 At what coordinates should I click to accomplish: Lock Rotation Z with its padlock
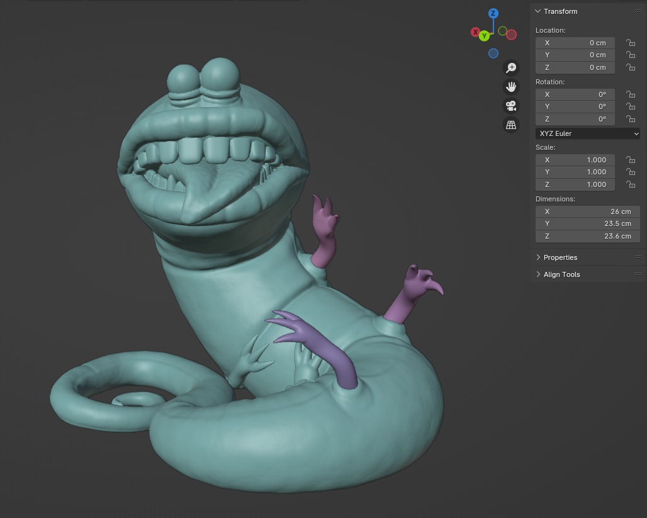pyautogui.click(x=631, y=118)
